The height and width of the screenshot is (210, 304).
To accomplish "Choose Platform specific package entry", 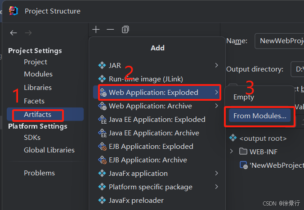I will pyautogui.click(x=157, y=187).
